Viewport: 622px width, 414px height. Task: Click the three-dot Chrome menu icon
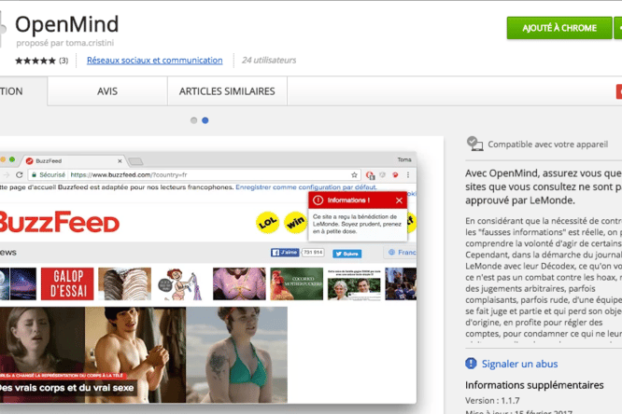408,174
